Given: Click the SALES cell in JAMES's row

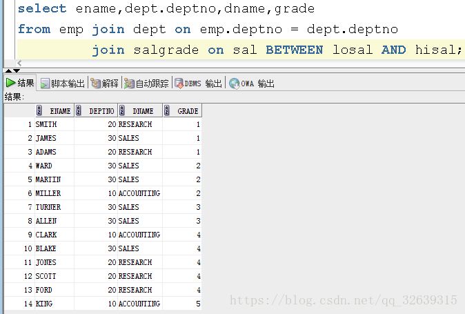Looking at the screenshot, I should 140,138.
